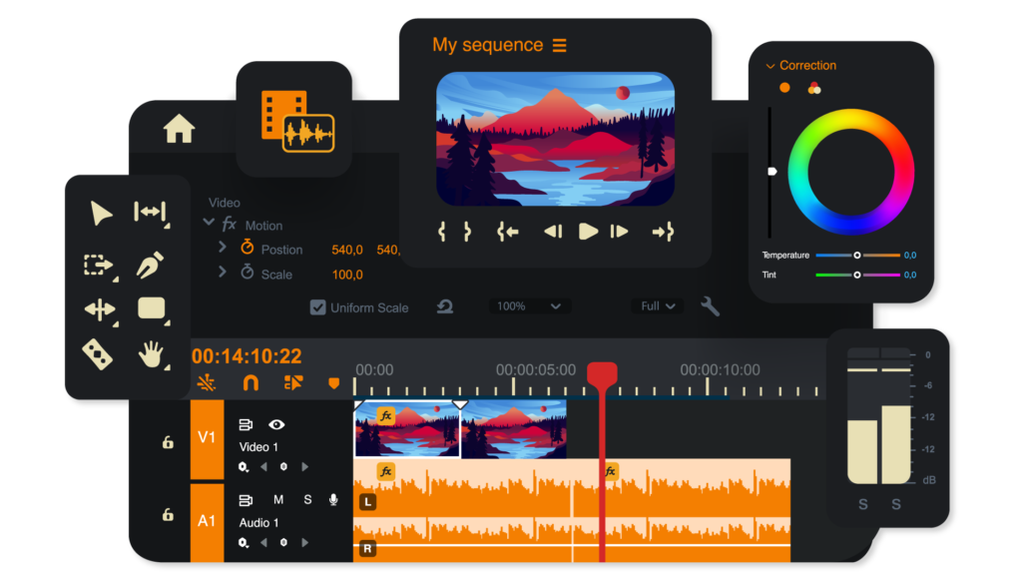Toggle Video 1 track visibility eye

pyautogui.click(x=276, y=424)
